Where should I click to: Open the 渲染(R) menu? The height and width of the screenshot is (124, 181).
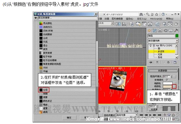click(129, 19)
